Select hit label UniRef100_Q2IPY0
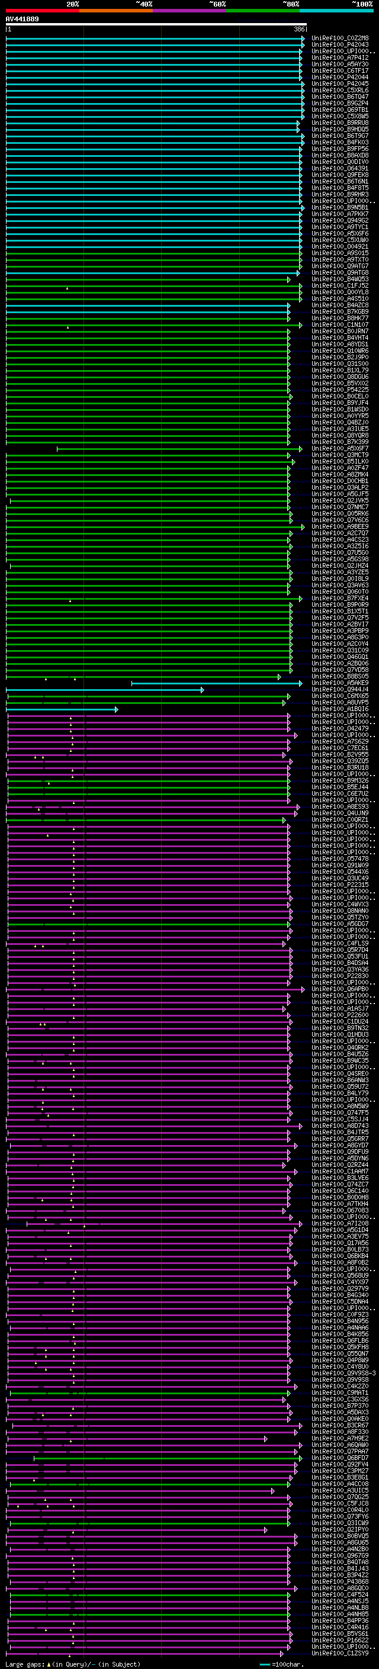 (x=340, y=1529)
